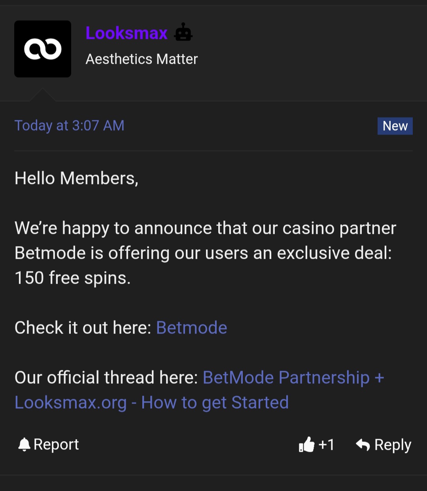The height and width of the screenshot is (491, 427).
Task: Like the post with thumbs-up icon
Action: tap(306, 445)
